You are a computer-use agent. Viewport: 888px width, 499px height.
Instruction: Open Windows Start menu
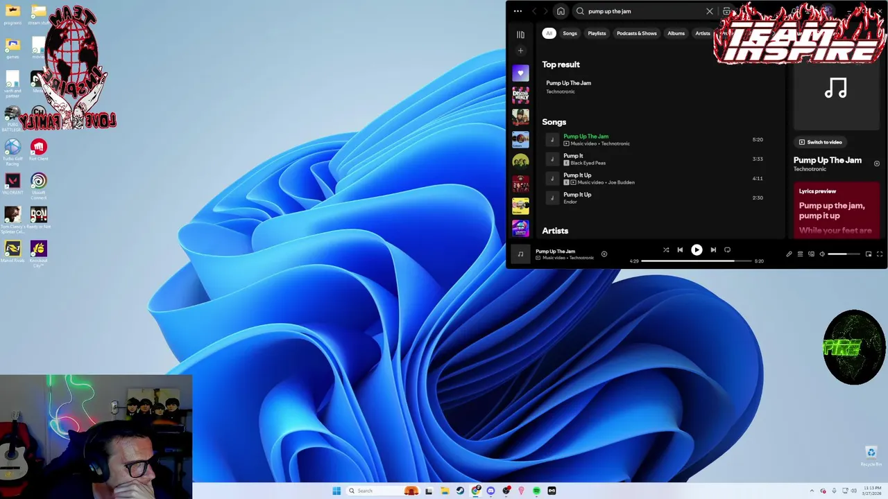click(x=336, y=491)
